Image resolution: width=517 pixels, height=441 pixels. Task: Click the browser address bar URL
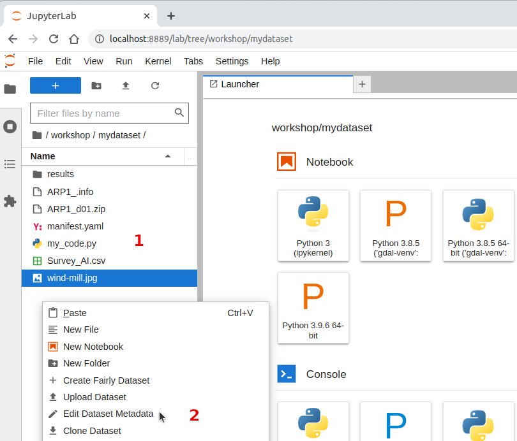[201, 39]
